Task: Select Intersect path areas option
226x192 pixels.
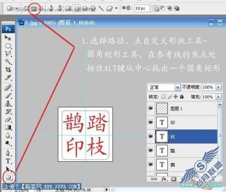Action: click(170, 8)
